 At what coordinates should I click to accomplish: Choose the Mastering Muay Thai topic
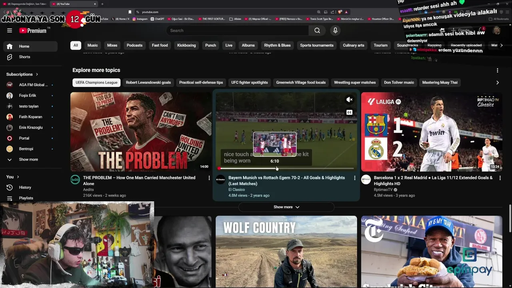[440, 82]
